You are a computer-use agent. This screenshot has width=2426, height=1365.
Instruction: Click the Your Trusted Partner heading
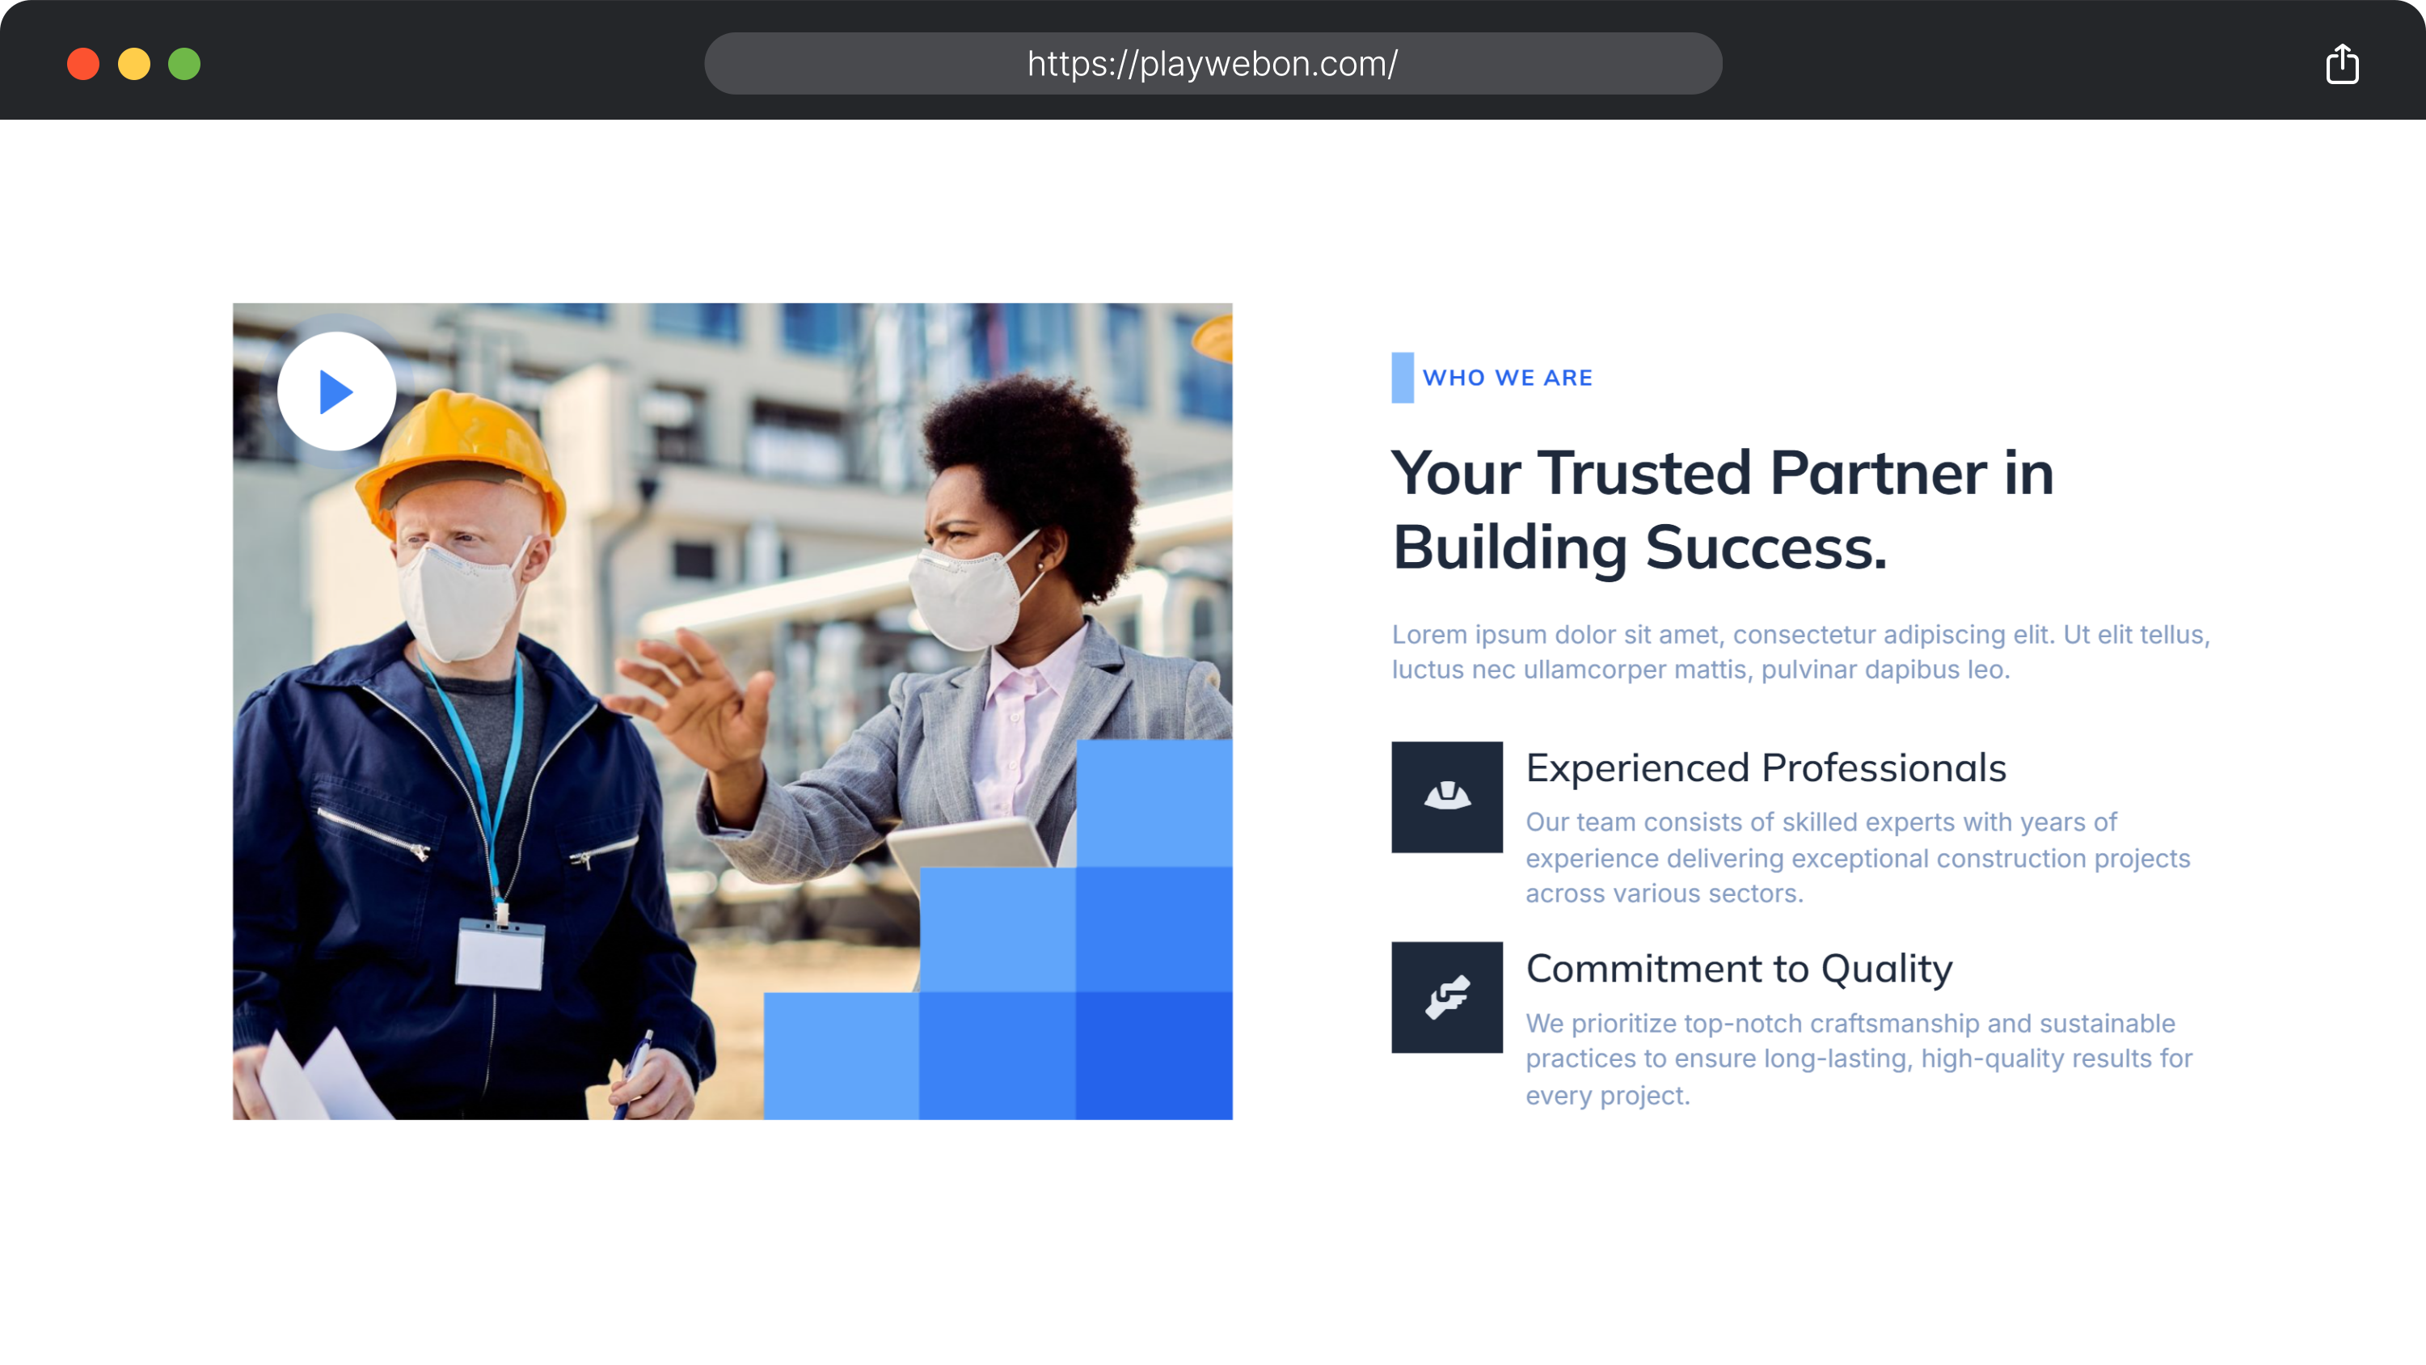1723,509
